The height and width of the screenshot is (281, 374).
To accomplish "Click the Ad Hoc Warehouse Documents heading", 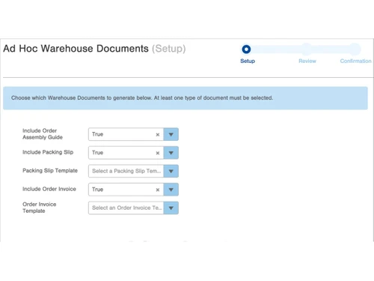I will [76, 49].
